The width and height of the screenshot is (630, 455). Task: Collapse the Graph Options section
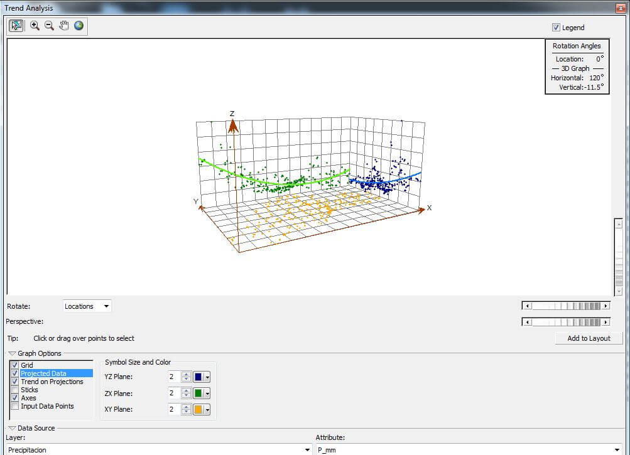(12, 353)
